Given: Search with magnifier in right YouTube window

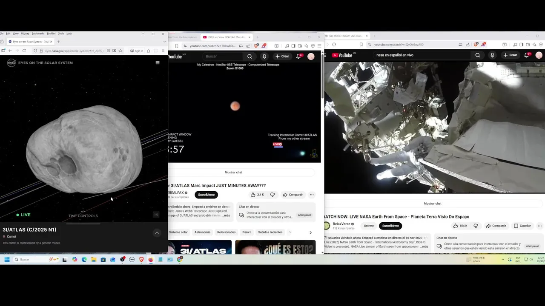Looking at the screenshot, I should (x=478, y=55).
